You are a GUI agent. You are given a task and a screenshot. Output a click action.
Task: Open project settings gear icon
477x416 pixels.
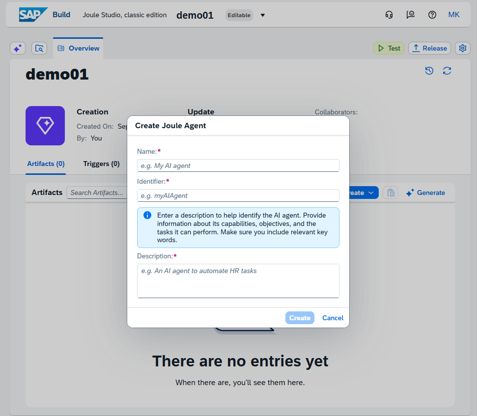coord(462,48)
